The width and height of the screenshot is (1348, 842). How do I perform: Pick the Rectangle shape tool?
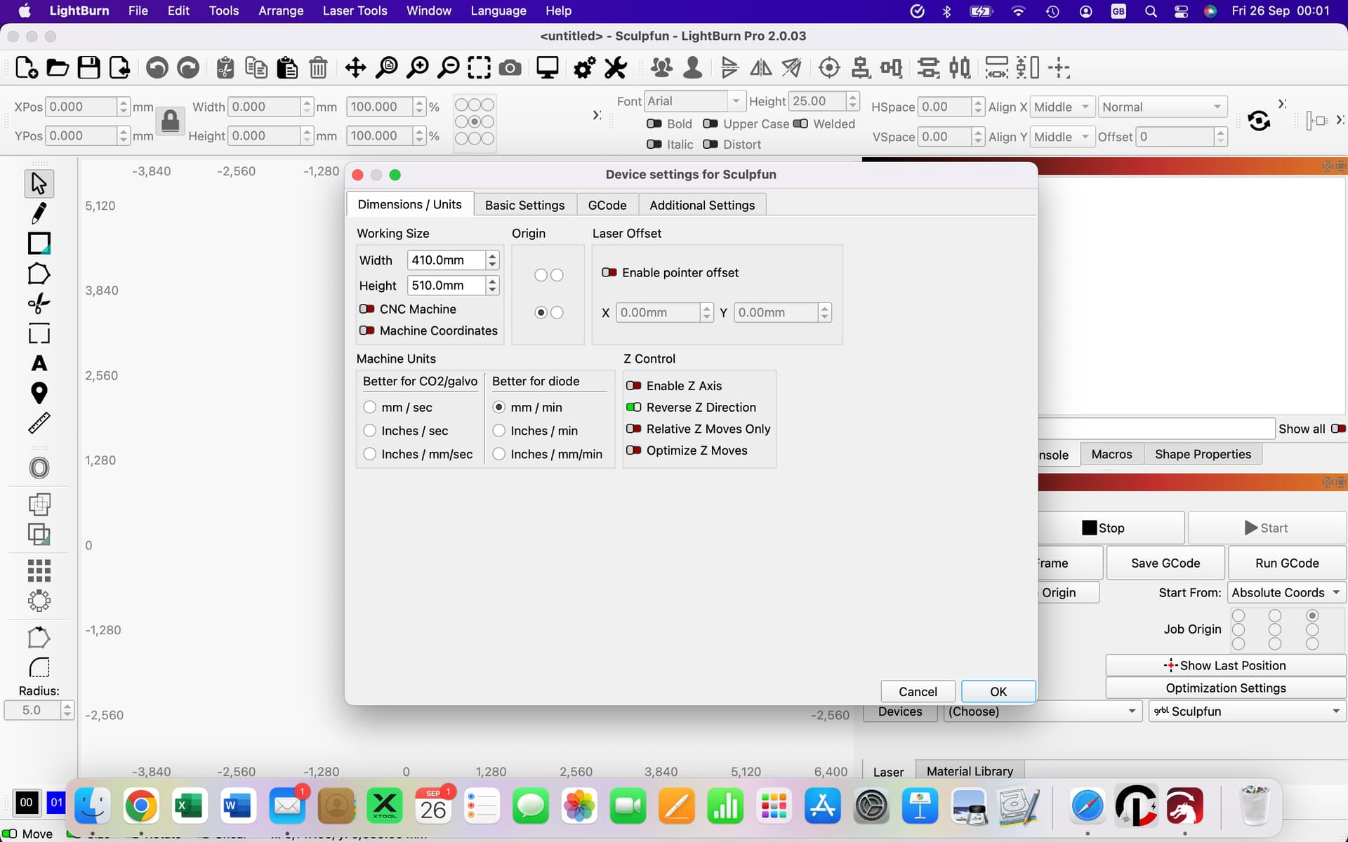tap(39, 243)
